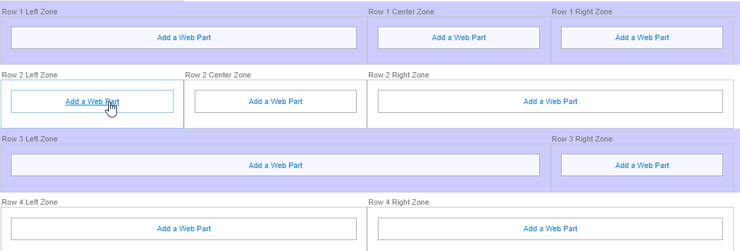740x251 pixels.
Task: Click the 'Row 3 Left Zone' heading text
Action: (x=30, y=139)
